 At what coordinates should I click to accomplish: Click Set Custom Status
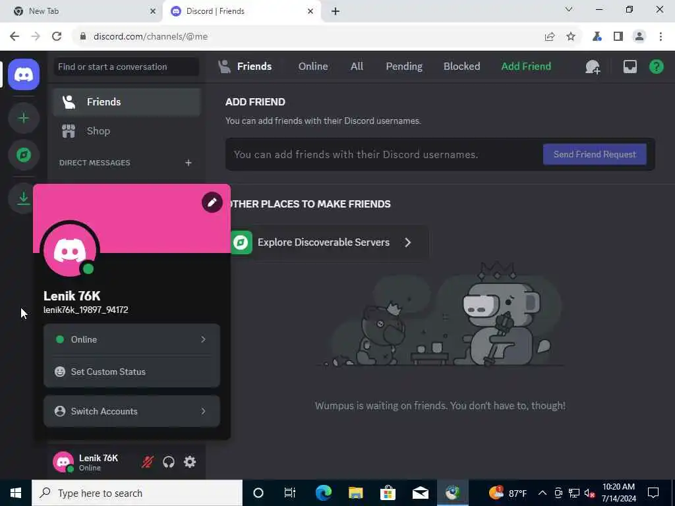tap(132, 372)
